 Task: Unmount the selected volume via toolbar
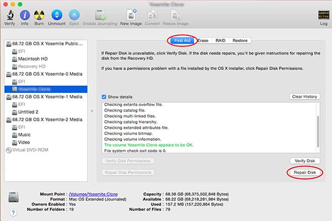[x=57, y=15]
